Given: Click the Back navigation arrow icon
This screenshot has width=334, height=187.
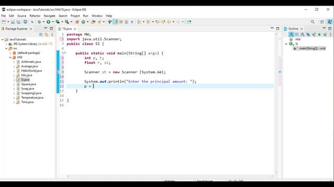Looking at the screenshot, I should 169,22.
